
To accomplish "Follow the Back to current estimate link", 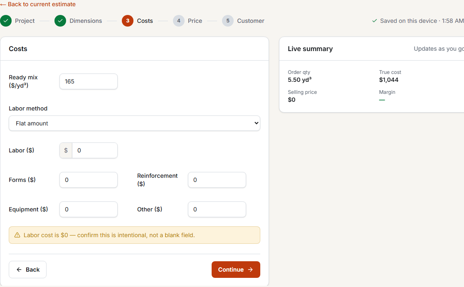I will 38,4.
